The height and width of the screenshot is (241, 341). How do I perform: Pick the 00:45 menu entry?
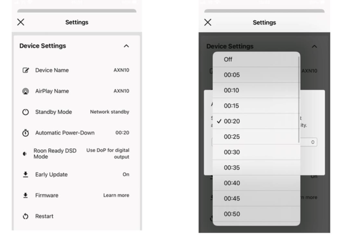(x=232, y=198)
